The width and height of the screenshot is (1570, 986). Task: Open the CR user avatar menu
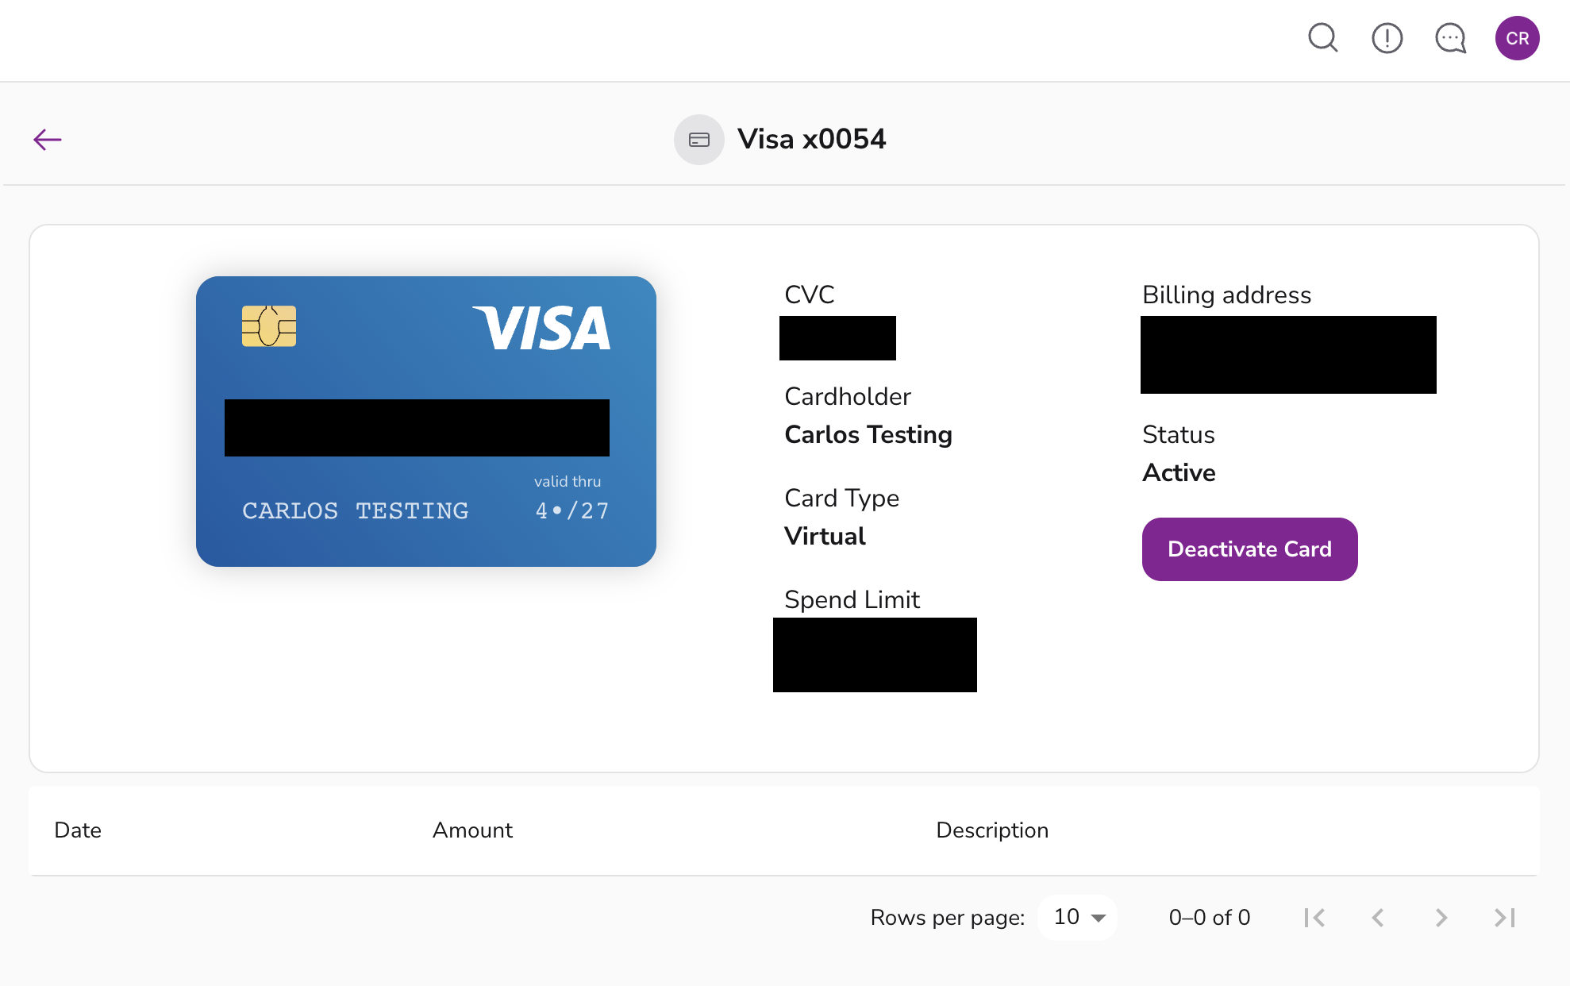pyautogui.click(x=1517, y=38)
